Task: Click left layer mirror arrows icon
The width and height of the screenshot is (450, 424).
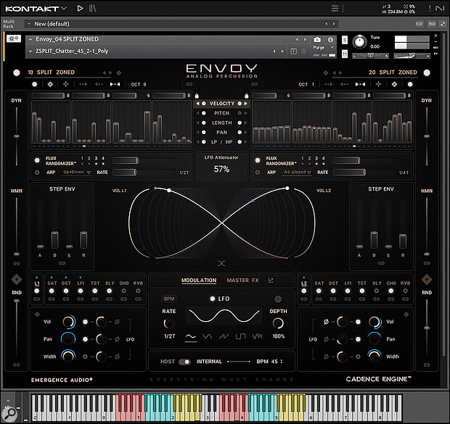Action: 115,84
